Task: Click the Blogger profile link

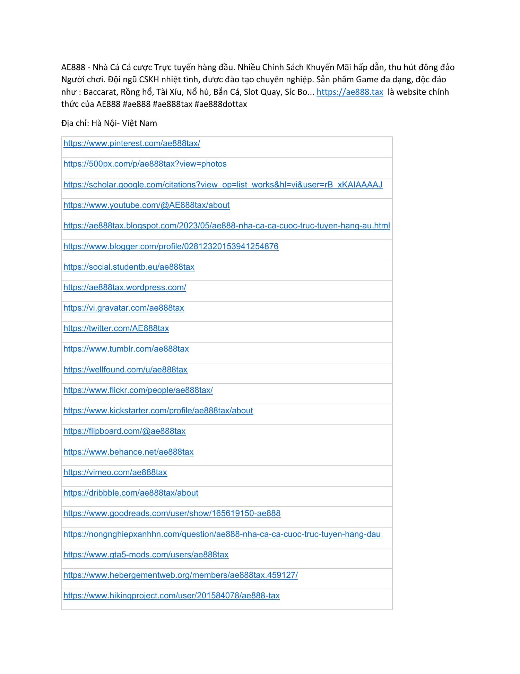Action: pos(171,246)
